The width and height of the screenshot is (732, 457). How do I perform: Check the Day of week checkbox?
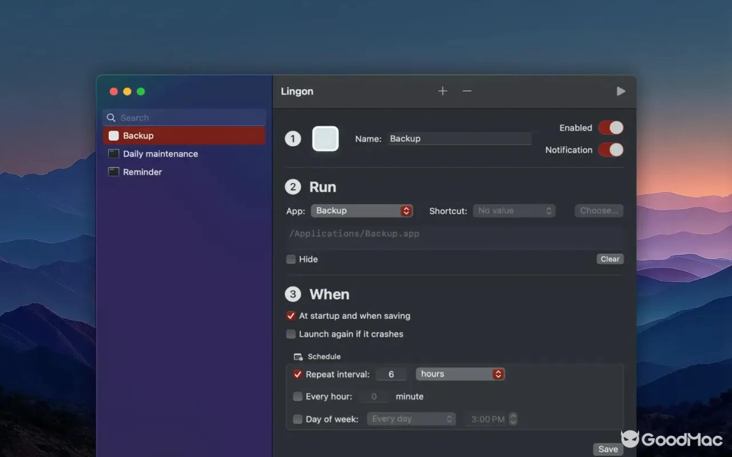[297, 419]
